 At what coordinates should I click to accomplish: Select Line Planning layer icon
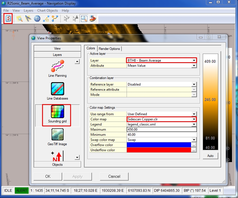point(57,66)
